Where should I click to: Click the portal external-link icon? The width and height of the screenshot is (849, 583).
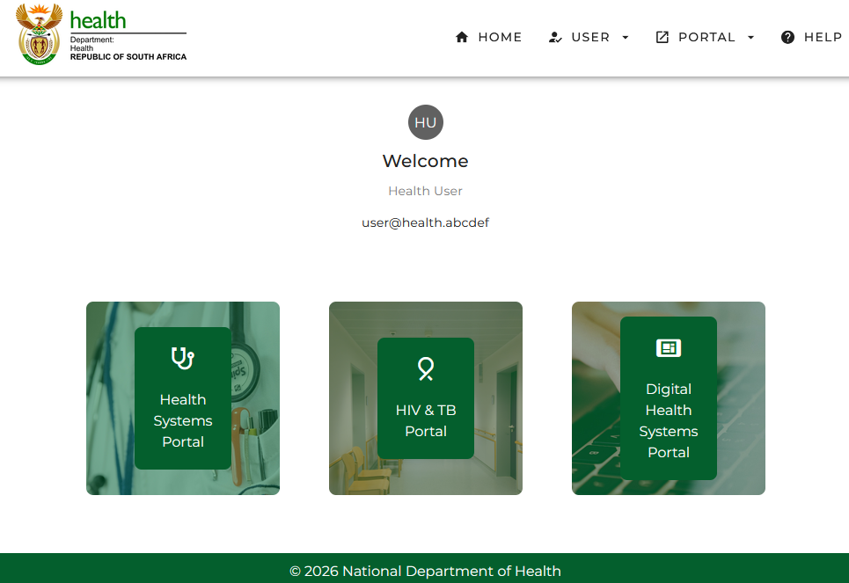[662, 37]
